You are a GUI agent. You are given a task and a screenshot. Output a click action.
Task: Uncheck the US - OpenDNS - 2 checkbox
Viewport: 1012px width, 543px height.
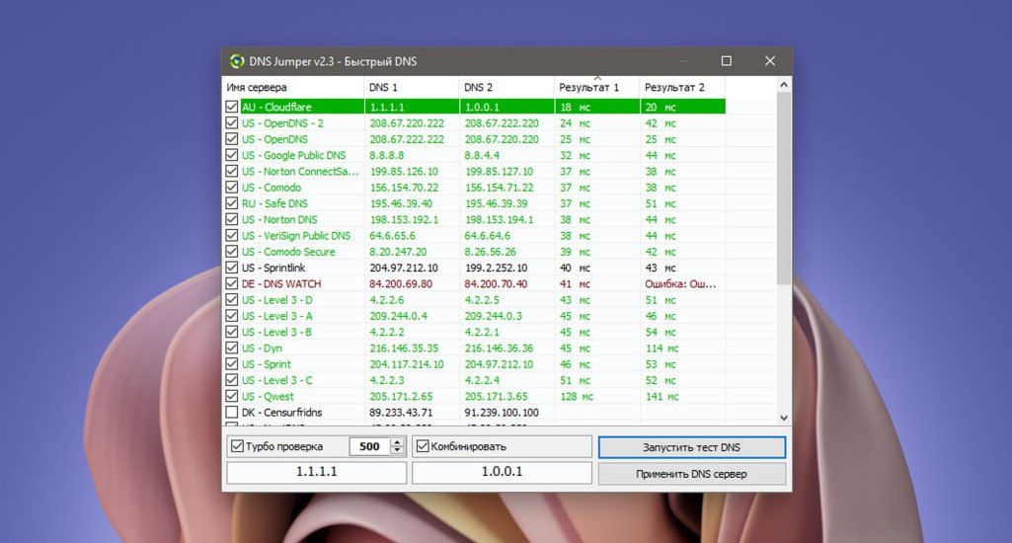(x=232, y=122)
